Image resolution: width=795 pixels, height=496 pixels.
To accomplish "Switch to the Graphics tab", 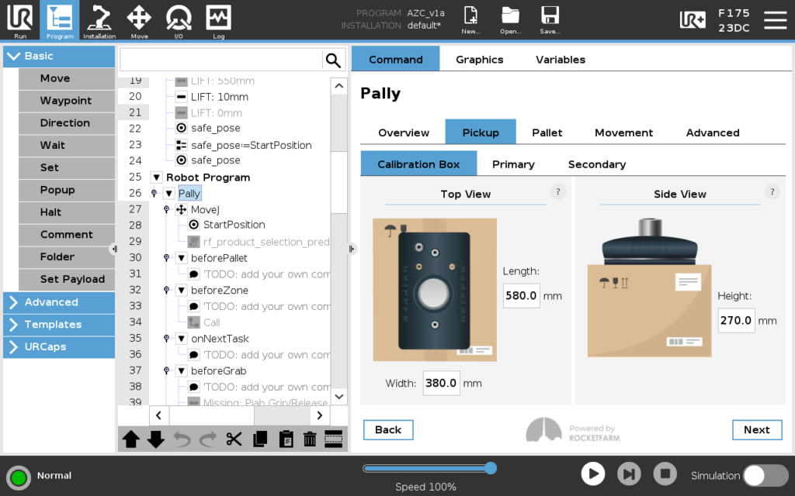I will 479,59.
